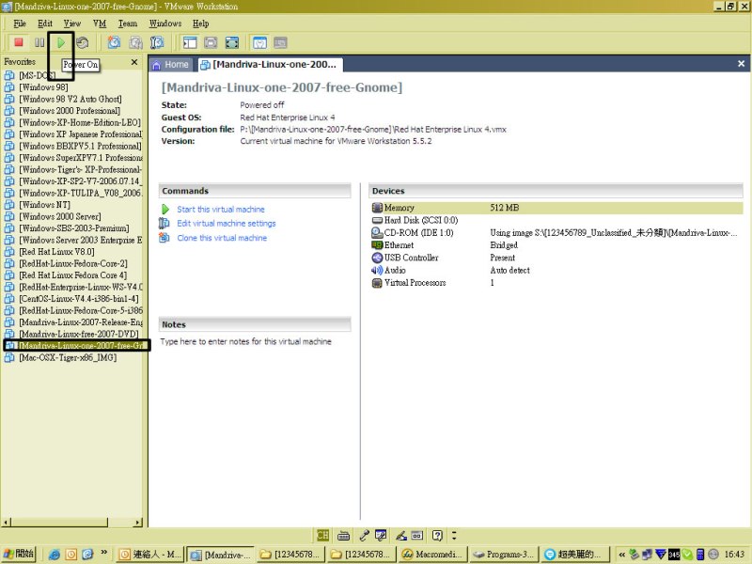Viewport: 752px width, 564px height.
Task: Open the Macromedia taskbar button
Action: (x=431, y=555)
